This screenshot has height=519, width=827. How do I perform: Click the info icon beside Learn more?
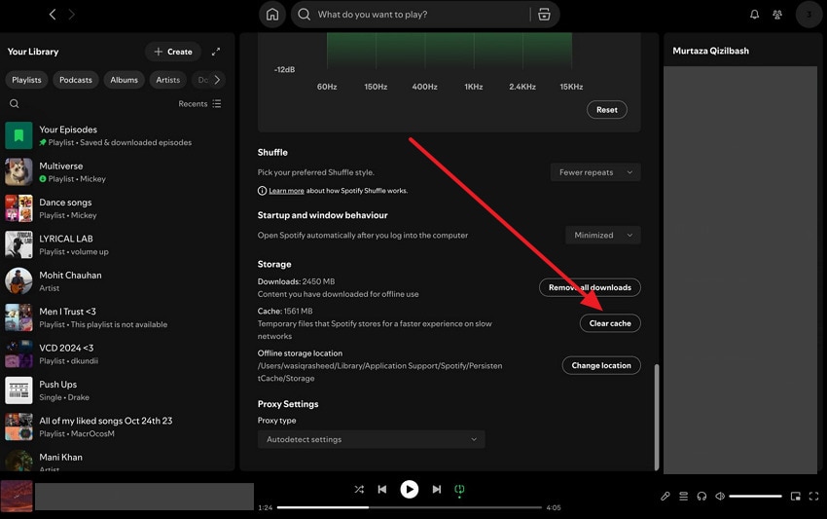pyautogui.click(x=262, y=191)
